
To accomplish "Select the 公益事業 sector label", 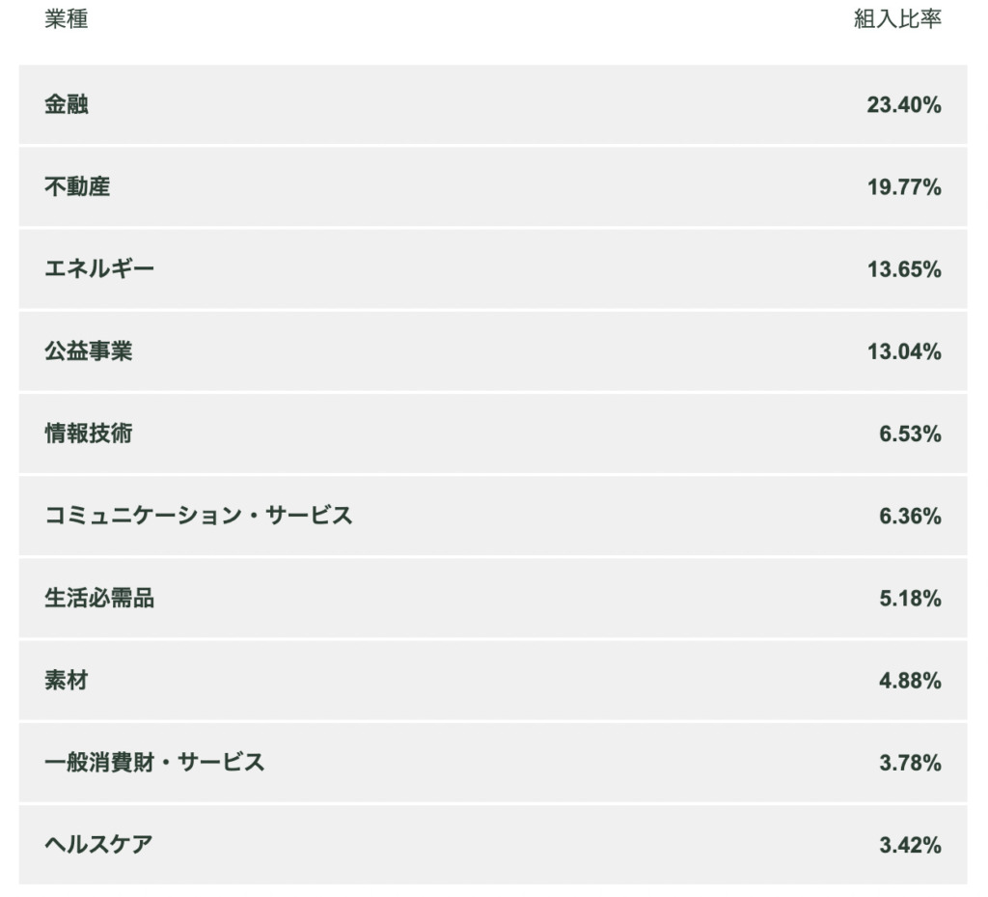I will click(x=89, y=351).
